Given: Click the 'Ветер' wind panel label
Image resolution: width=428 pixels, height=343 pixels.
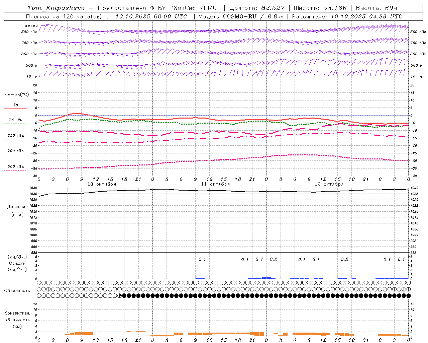Looking at the screenshot, I should point(31,25).
